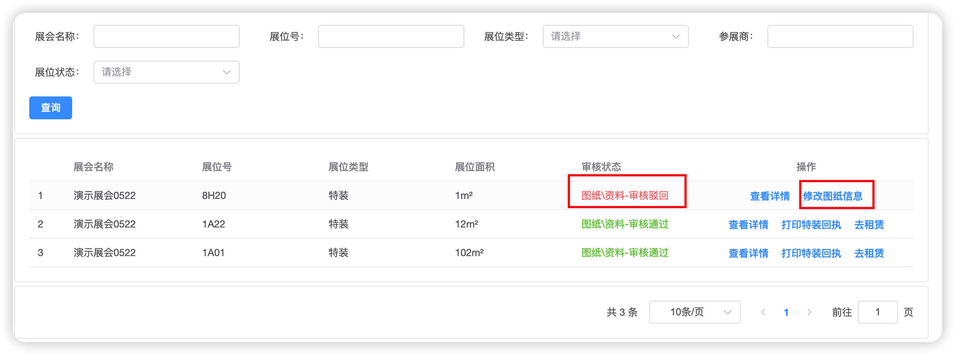This screenshot has width=955, height=355.
Task: Click the 12m² area cell
Action: tap(466, 224)
